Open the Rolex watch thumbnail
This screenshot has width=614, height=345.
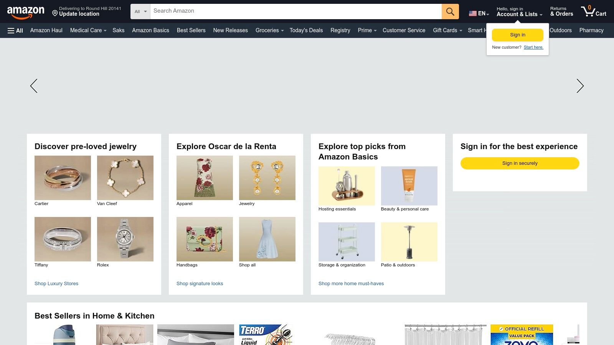point(125,239)
